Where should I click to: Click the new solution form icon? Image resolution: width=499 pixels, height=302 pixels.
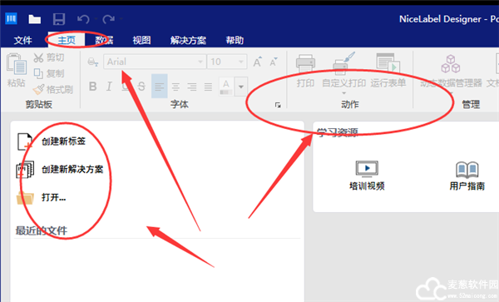point(25,170)
